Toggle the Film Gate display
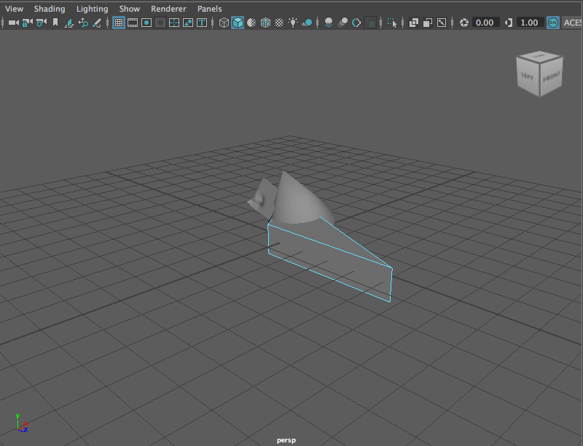Screen dimensions: 583x446 click(x=133, y=23)
